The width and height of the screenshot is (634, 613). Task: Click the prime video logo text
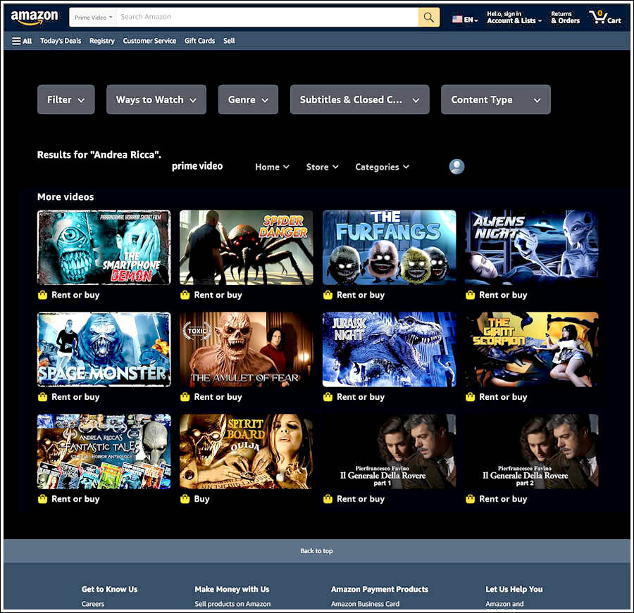(197, 166)
